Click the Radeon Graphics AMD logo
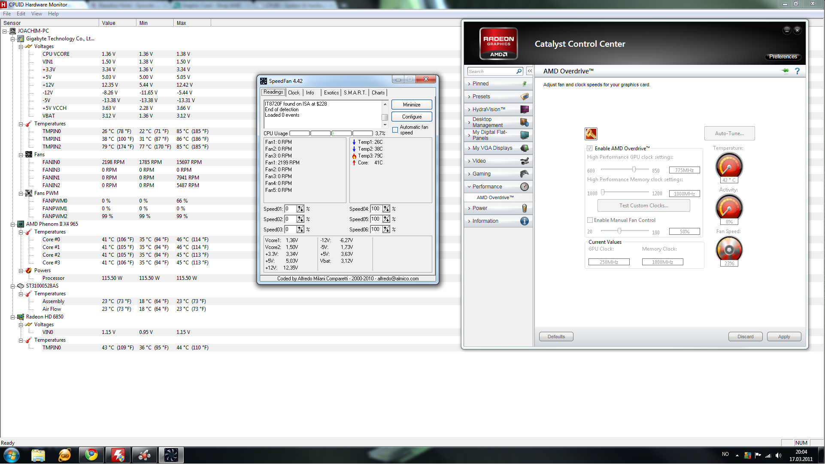Viewport: 825px width, 464px height. (498, 43)
